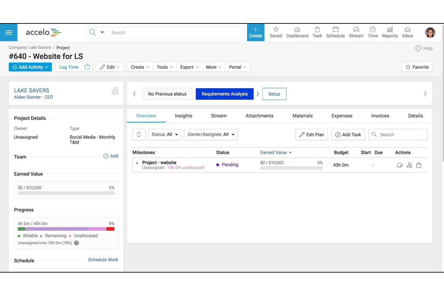Switch to the Attachments tab
This screenshot has width=444, height=296.
tap(259, 116)
